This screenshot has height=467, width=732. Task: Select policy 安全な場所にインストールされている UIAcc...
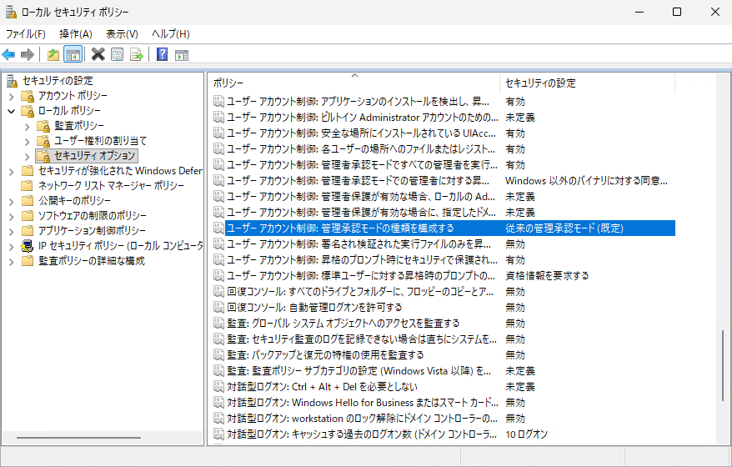tap(361, 133)
